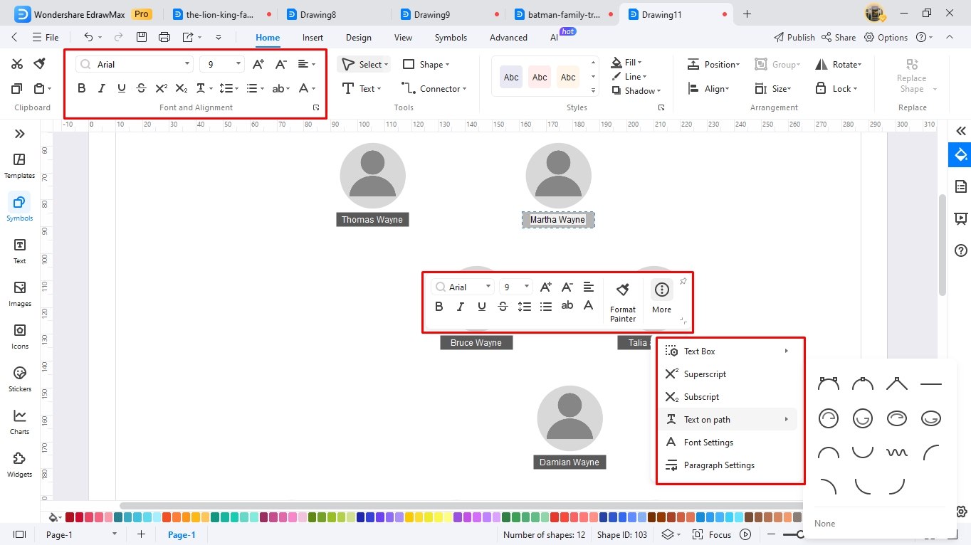Expand the Fill dropdown
The image size is (971, 545).
tap(639, 63)
